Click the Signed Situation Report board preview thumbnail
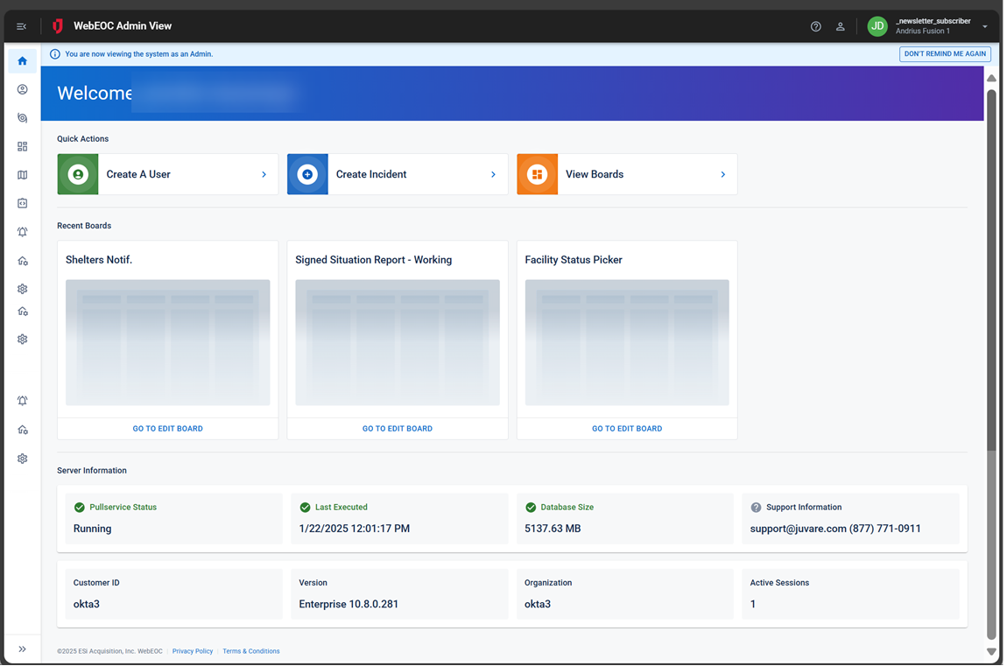 tap(397, 341)
